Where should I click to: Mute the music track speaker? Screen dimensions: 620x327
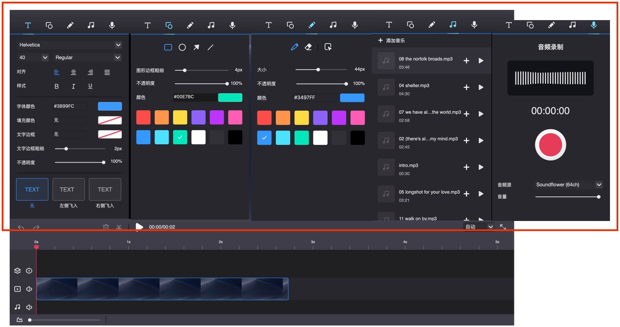pos(29,307)
